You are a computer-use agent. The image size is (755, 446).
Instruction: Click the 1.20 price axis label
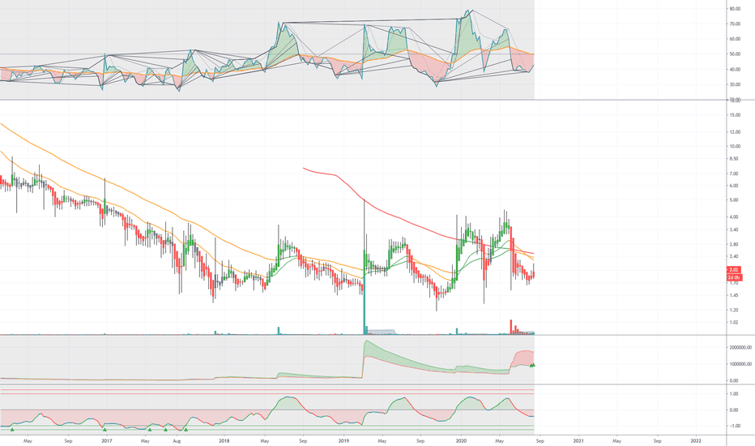[x=733, y=310]
